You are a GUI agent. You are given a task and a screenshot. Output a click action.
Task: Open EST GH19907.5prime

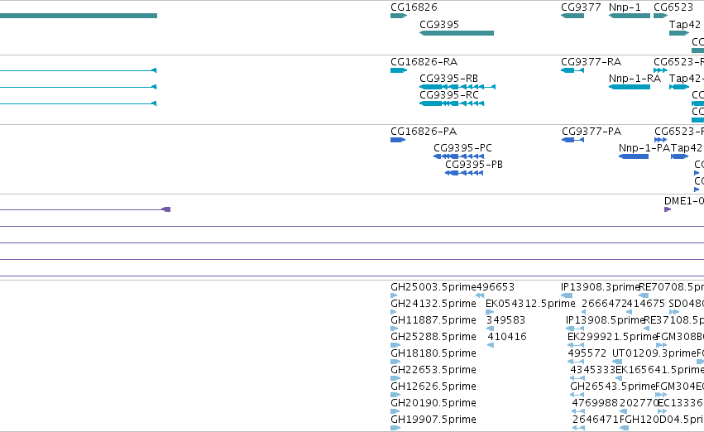(x=433, y=420)
